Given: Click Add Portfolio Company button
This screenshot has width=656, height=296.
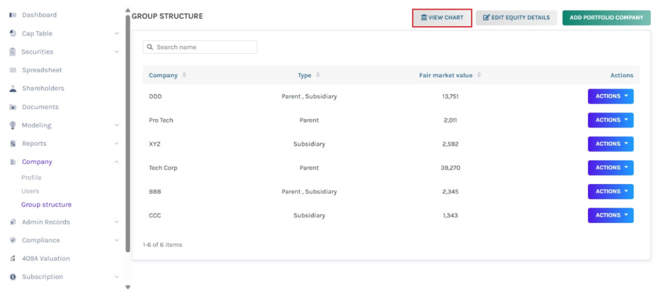Looking at the screenshot, I should [x=606, y=18].
